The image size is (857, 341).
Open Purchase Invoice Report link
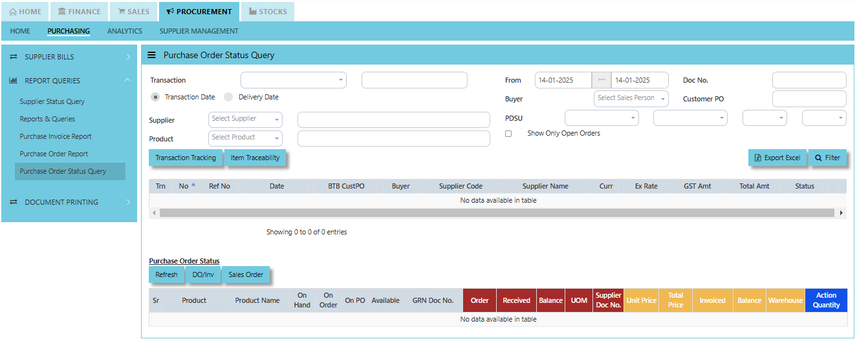pos(56,136)
